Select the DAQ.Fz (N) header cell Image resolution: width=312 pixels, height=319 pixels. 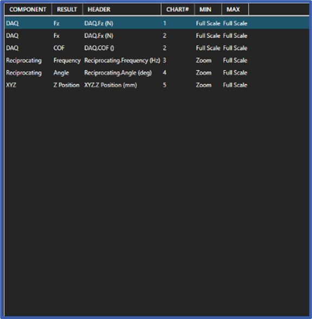(99, 23)
